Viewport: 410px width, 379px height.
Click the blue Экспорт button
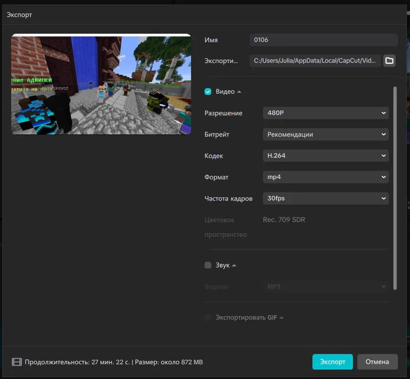(x=333, y=362)
